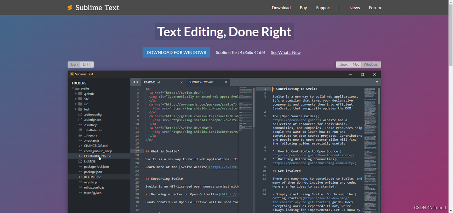Click the code icon beside package.json
Screen dimensions: 453x213
(80, 172)
